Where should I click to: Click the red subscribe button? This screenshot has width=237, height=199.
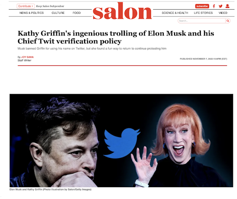pyautogui.click(x=202, y=6)
